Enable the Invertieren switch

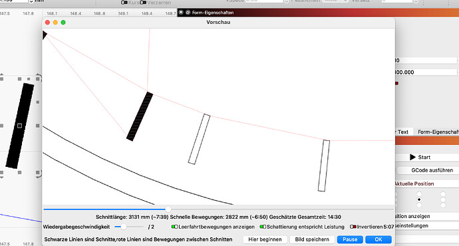click(353, 227)
